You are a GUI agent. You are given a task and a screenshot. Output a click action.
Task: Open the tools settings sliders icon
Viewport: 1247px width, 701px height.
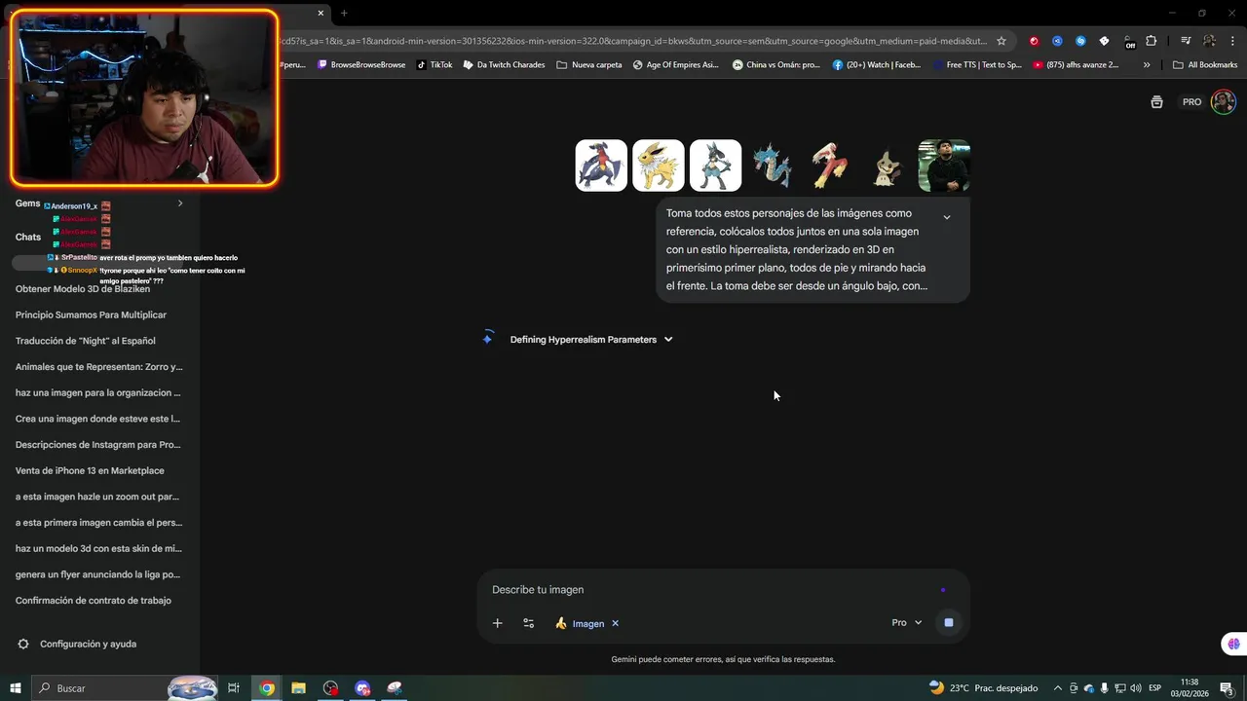click(x=529, y=623)
